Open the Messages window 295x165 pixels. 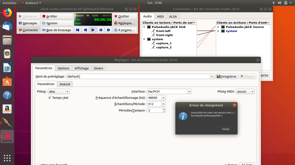[29, 23]
